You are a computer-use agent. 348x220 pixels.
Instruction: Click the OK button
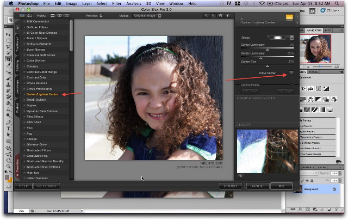(282, 186)
